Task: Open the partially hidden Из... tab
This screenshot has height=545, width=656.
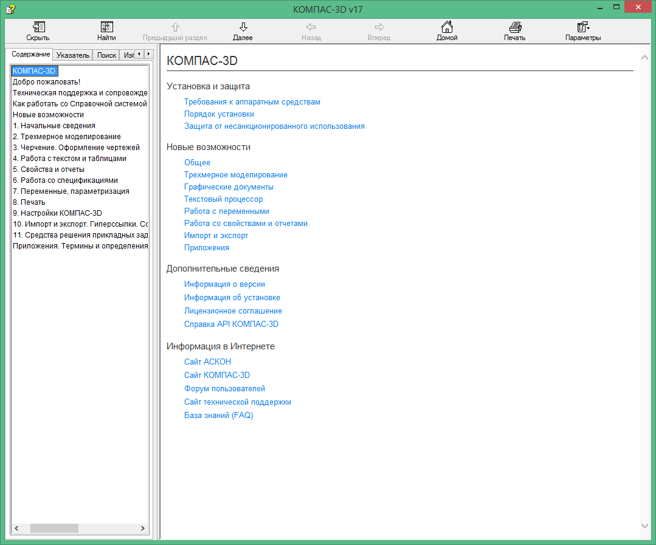Action: (128, 55)
